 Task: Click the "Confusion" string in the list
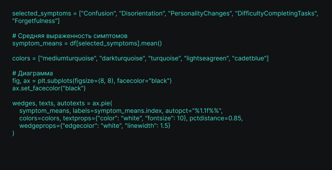99,14
